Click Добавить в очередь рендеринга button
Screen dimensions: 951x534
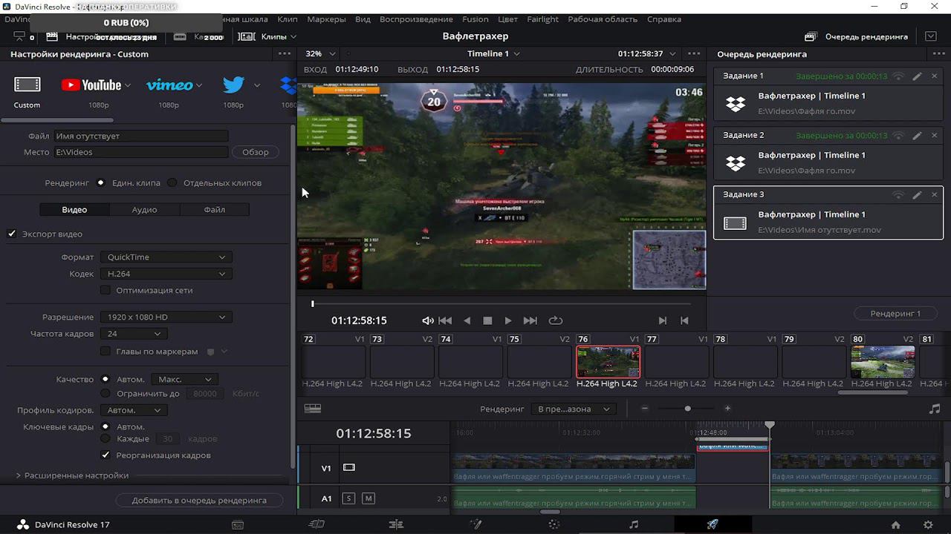(x=199, y=500)
